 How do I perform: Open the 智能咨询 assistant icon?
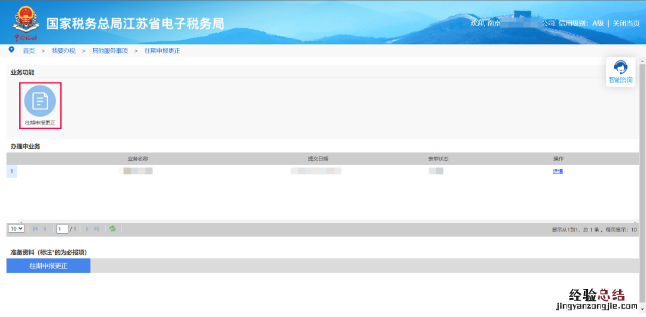pyautogui.click(x=620, y=72)
